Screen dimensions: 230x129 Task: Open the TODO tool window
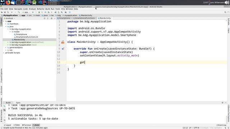click(x=17, y=125)
